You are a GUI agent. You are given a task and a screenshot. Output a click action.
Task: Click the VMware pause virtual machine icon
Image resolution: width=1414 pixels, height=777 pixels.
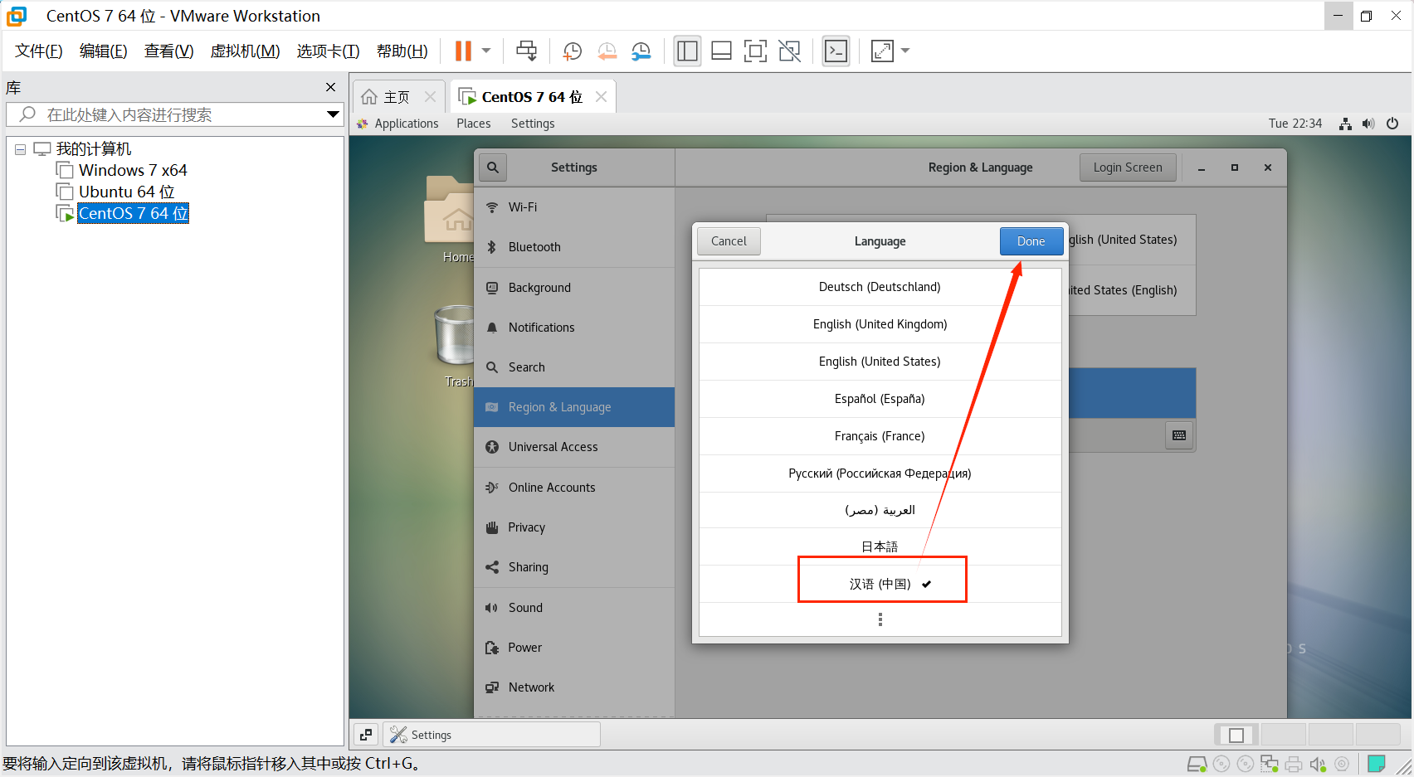coord(463,51)
